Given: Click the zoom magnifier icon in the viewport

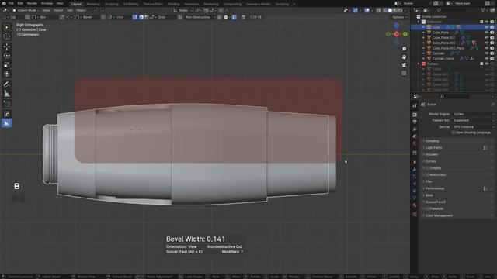Looking at the screenshot, I should [404, 49].
